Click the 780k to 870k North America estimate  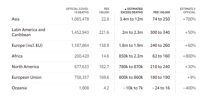pos(131,67)
